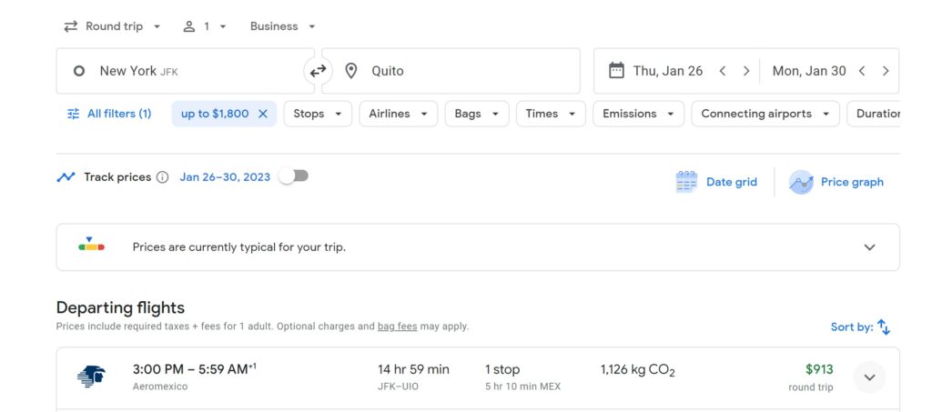932x412 pixels.
Task: Click the bag fees link
Action: tap(399, 327)
